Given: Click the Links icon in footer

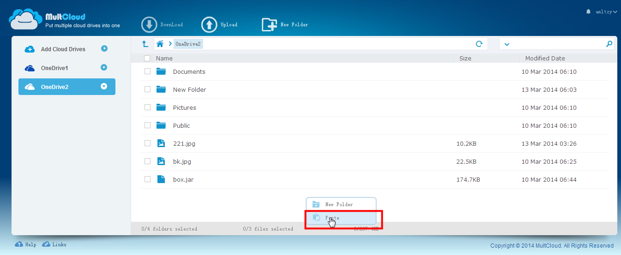Looking at the screenshot, I should click(46, 244).
